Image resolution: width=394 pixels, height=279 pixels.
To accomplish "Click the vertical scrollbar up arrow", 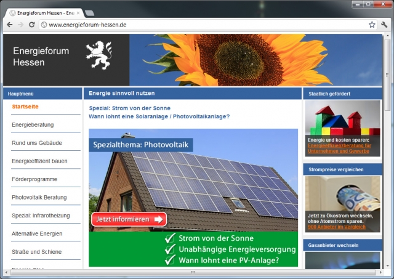I will (x=387, y=37).
